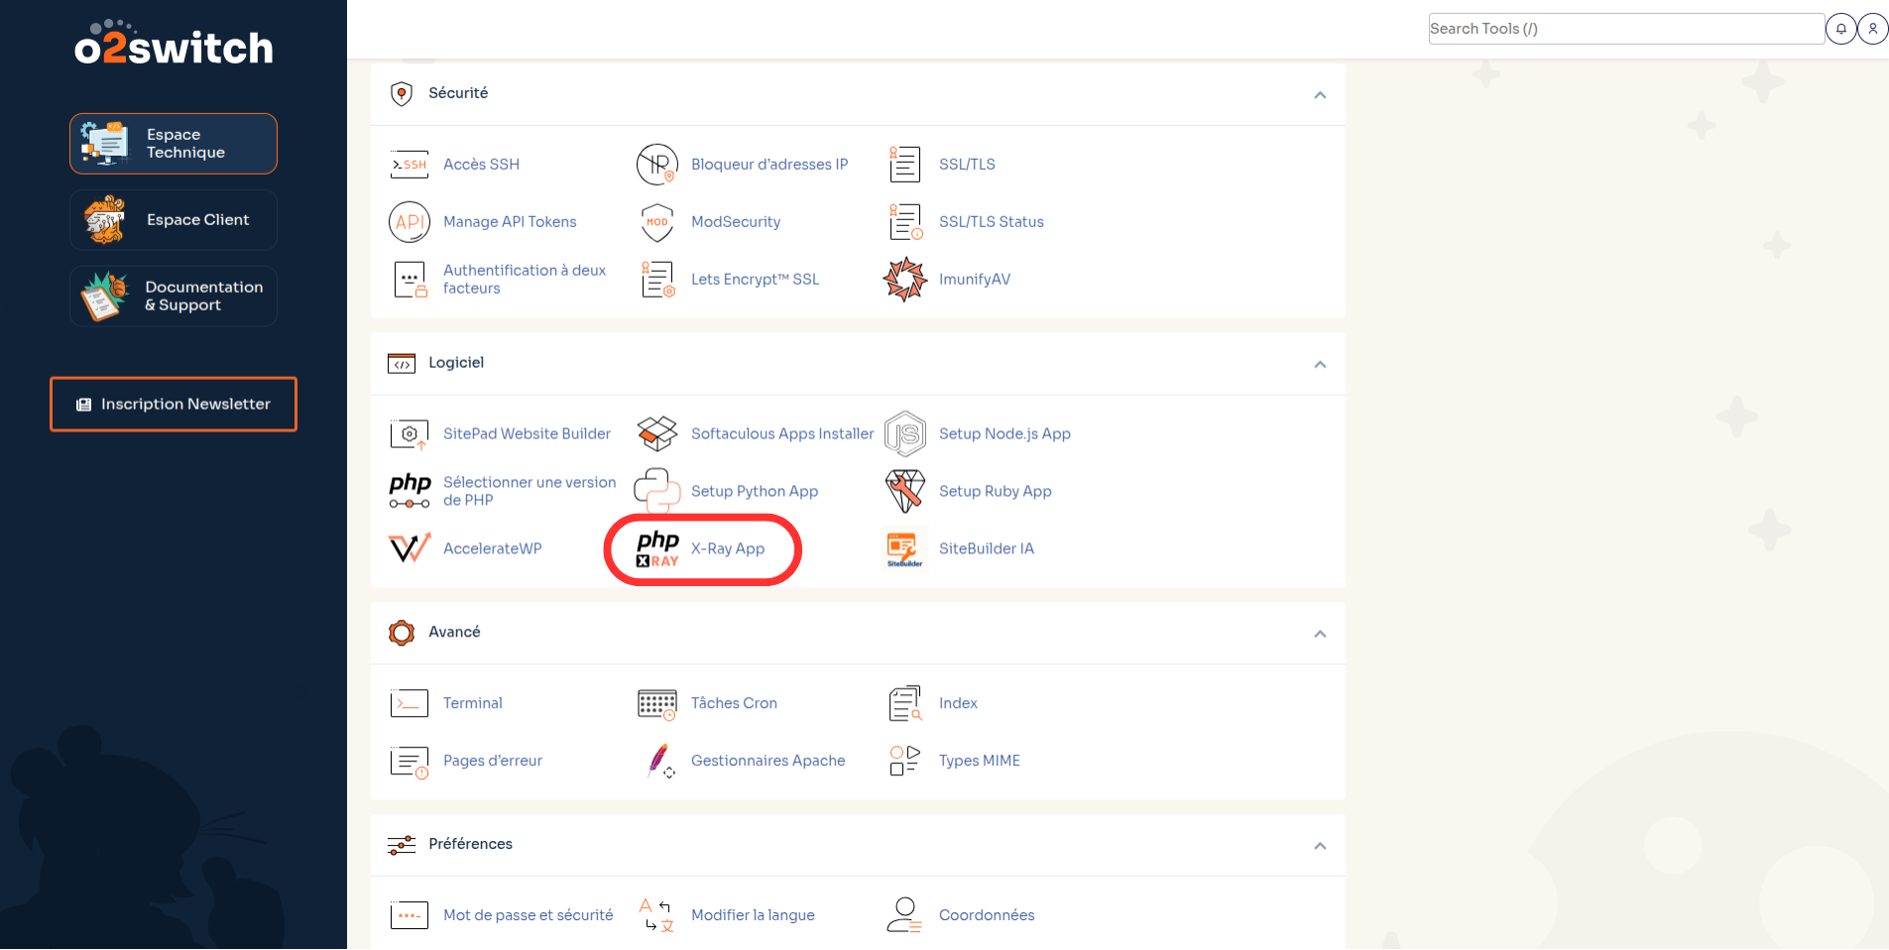Open the Coordonnées link

pos(987,916)
